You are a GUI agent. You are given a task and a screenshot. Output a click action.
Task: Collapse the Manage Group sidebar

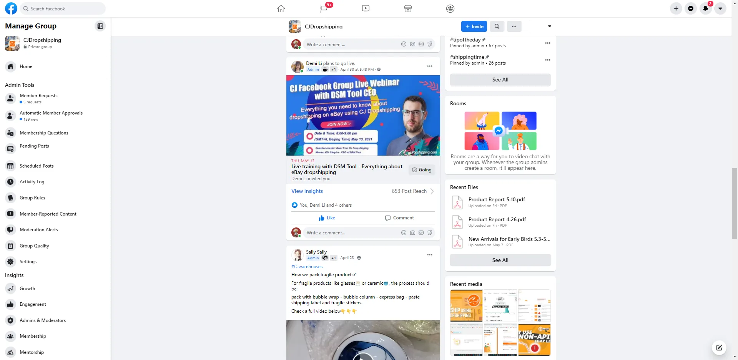(x=100, y=26)
